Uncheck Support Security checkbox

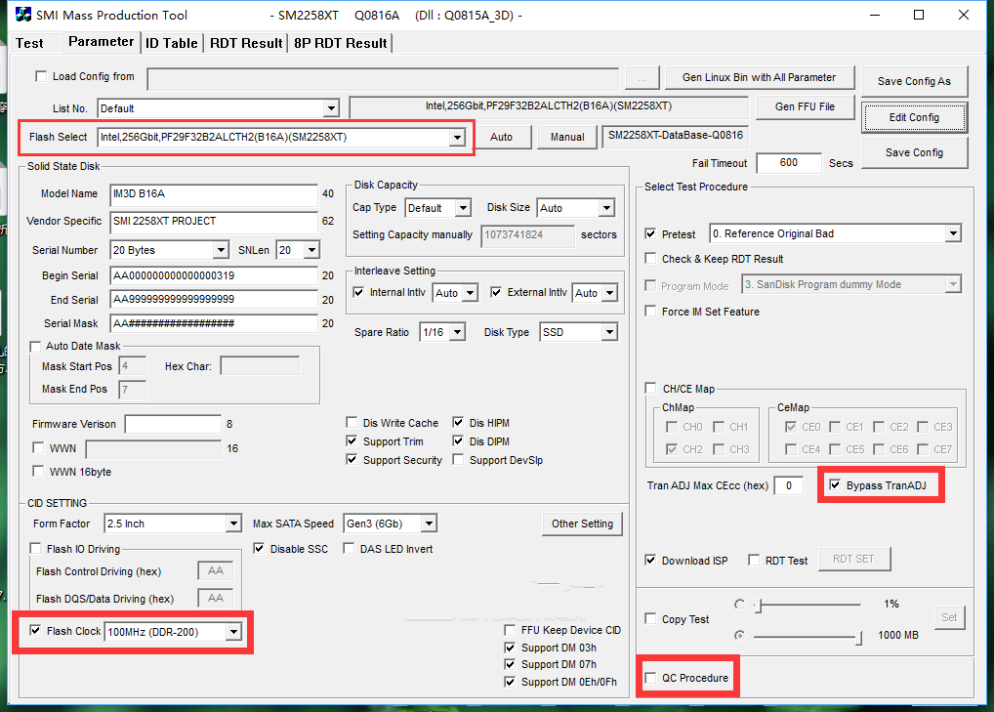coord(352,460)
